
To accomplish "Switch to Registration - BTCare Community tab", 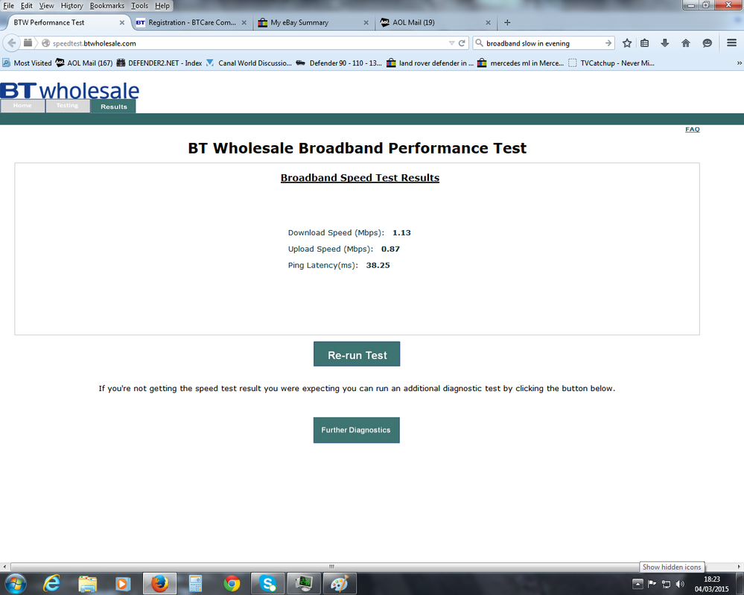I will [x=191, y=22].
